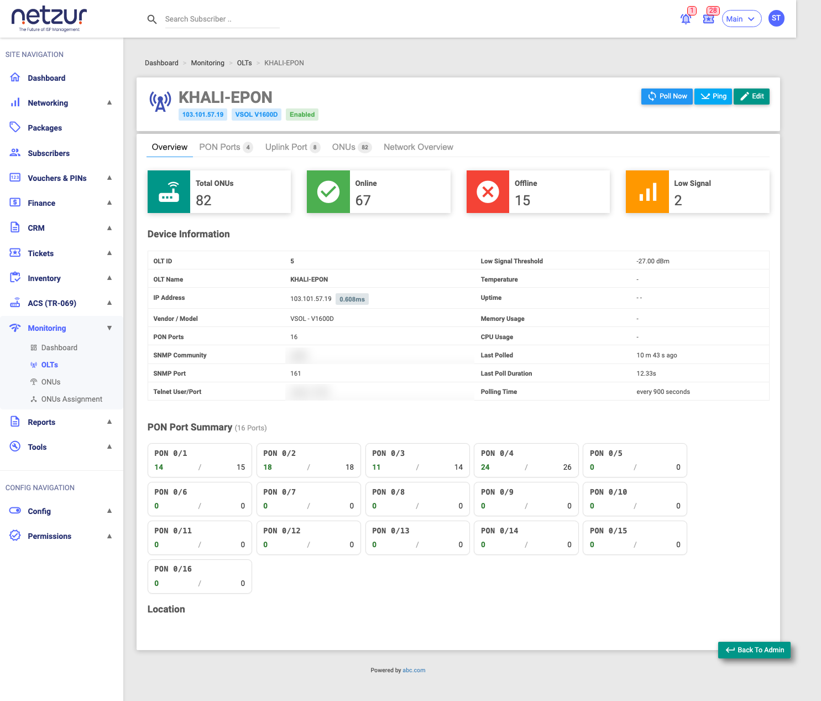The height and width of the screenshot is (701, 821).
Task: Expand the Tools menu arrow
Action: coord(109,446)
